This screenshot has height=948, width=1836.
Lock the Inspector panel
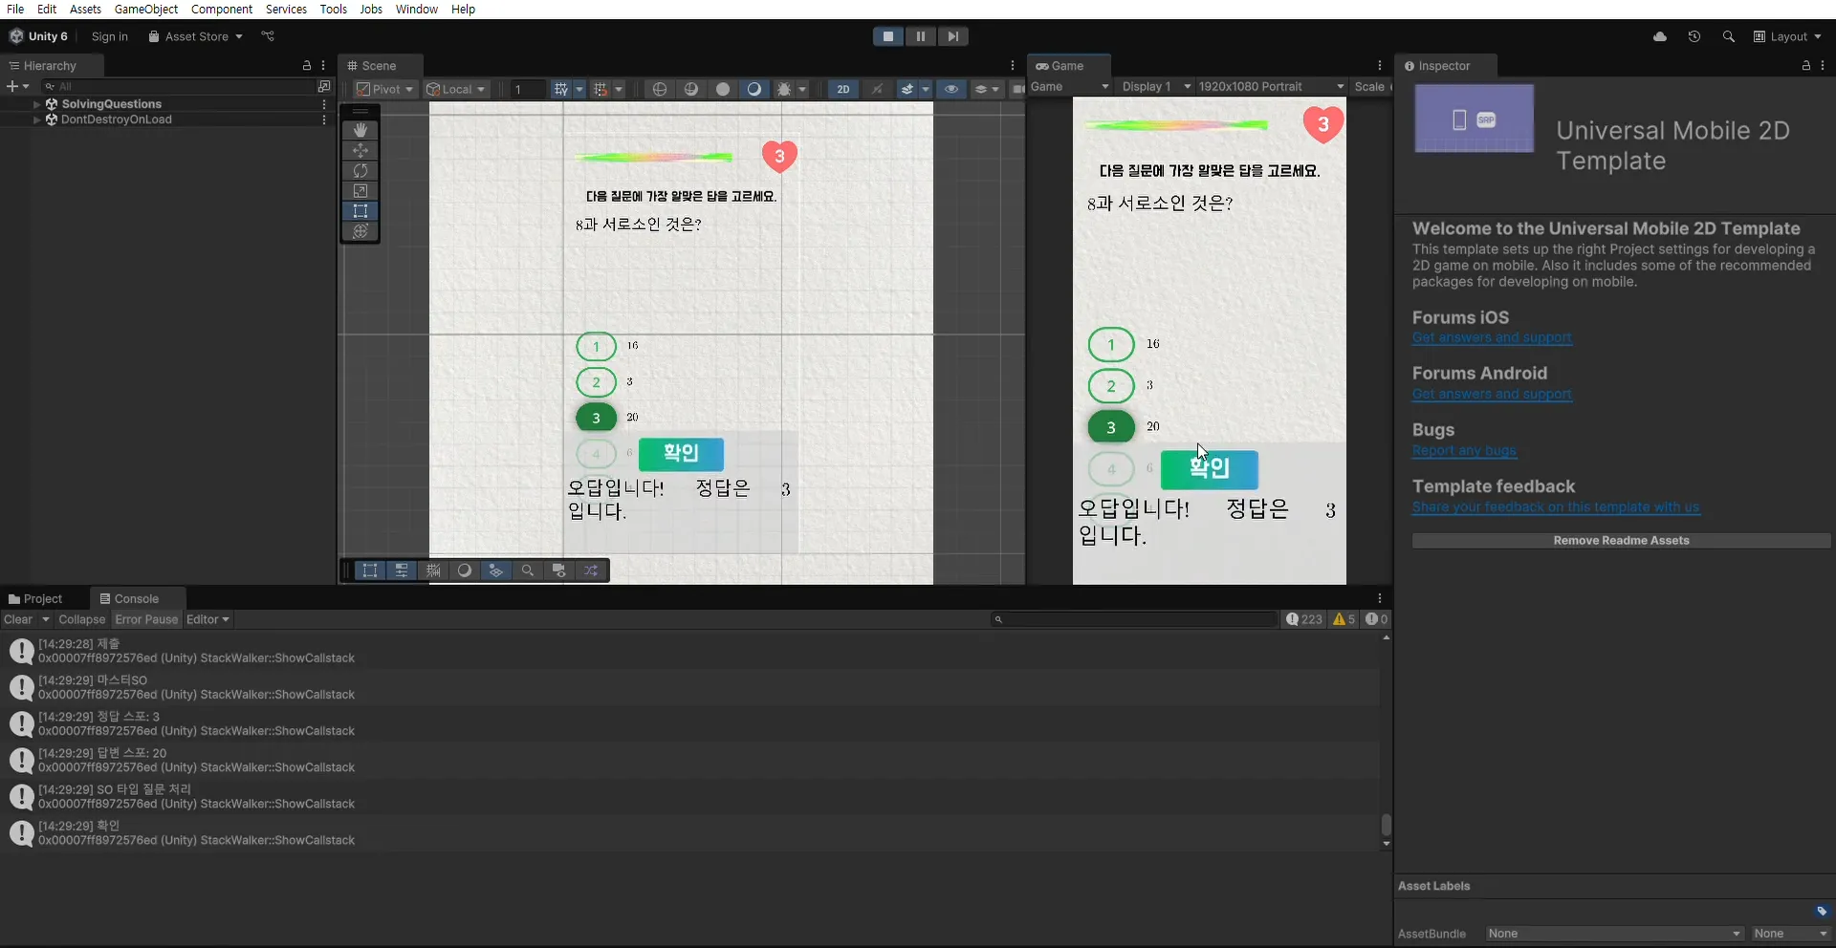[x=1805, y=65]
